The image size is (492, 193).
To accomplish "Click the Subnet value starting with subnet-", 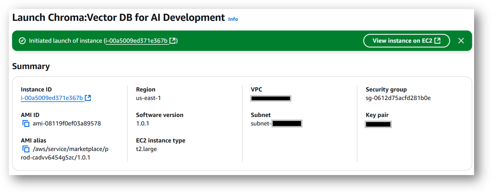I will (x=277, y=123).
